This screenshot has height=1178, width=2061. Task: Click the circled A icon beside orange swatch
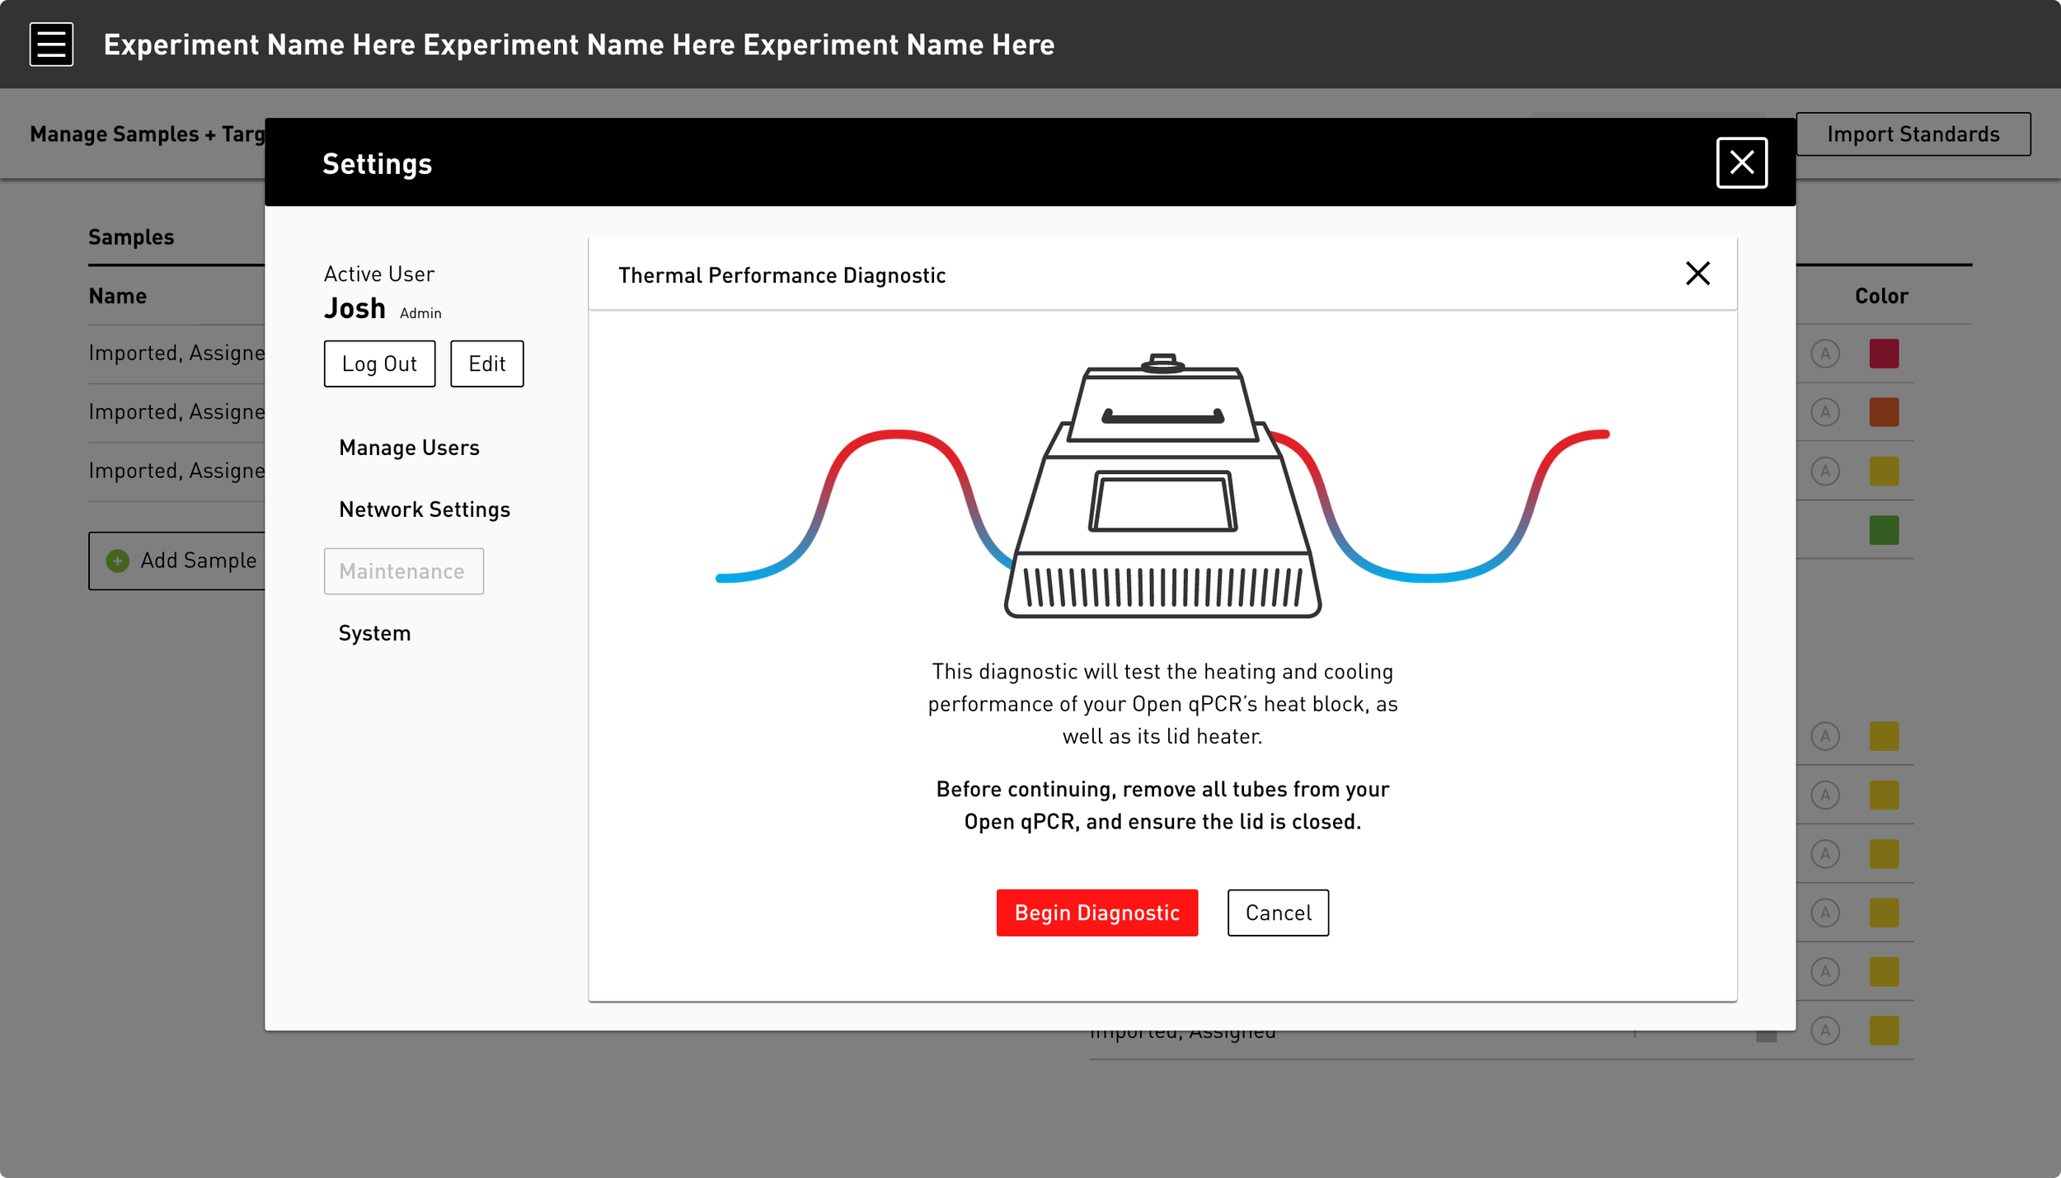pos(1825,412)
